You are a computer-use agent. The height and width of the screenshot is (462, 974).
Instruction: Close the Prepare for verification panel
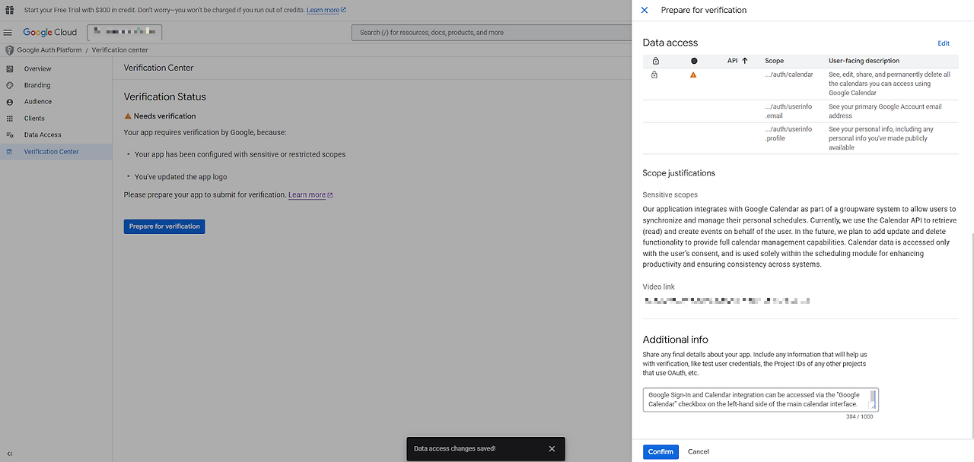point(645,10)
